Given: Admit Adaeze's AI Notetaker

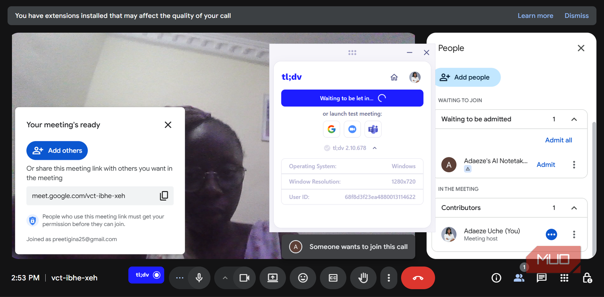Looking at the screenshot, I should [546, 165].
